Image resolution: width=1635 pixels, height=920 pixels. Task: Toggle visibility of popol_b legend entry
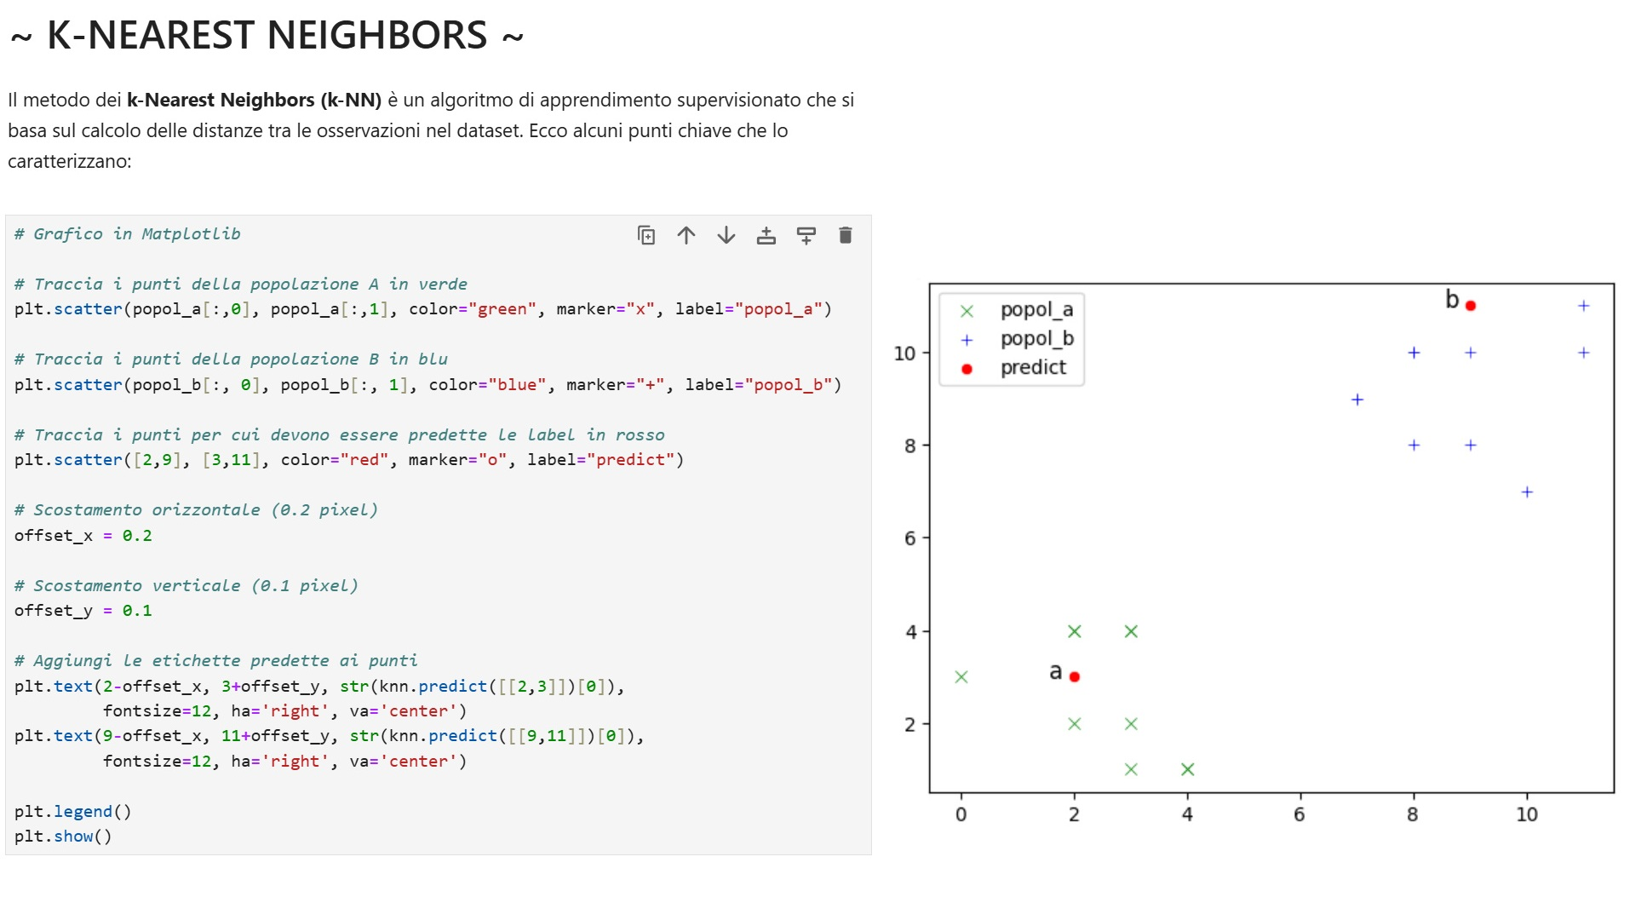[1035, 338]
